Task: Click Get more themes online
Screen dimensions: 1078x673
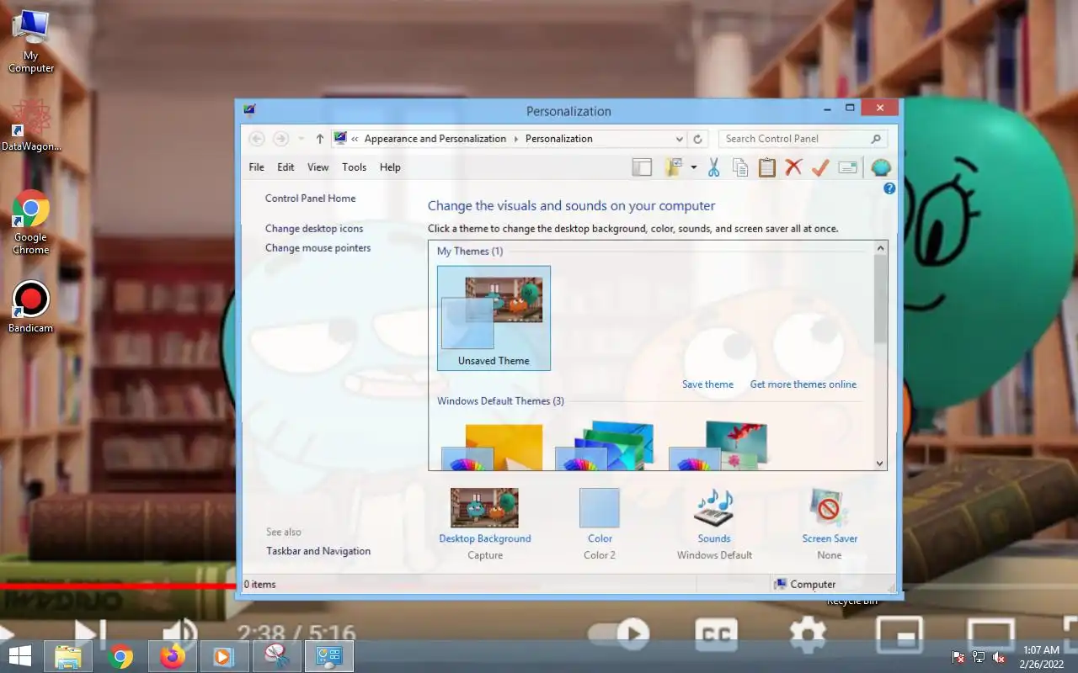Action: [x=803, y=384]
